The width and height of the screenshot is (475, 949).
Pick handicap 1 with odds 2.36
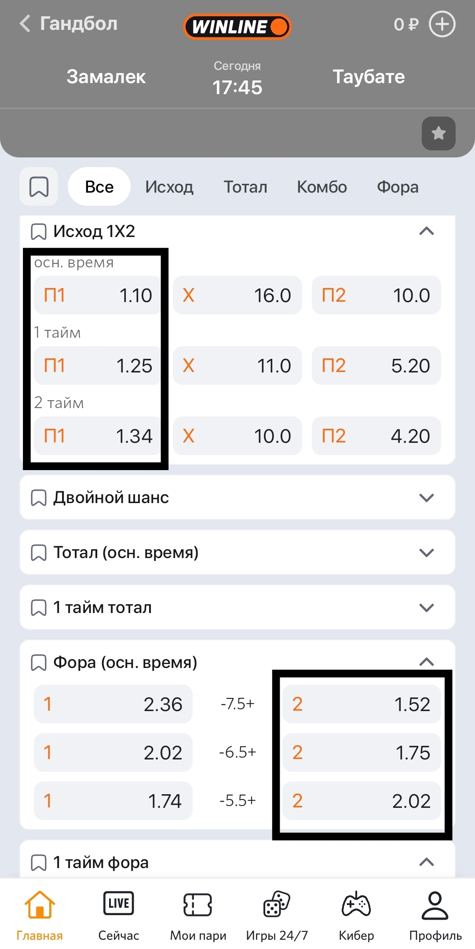[113, 704]
